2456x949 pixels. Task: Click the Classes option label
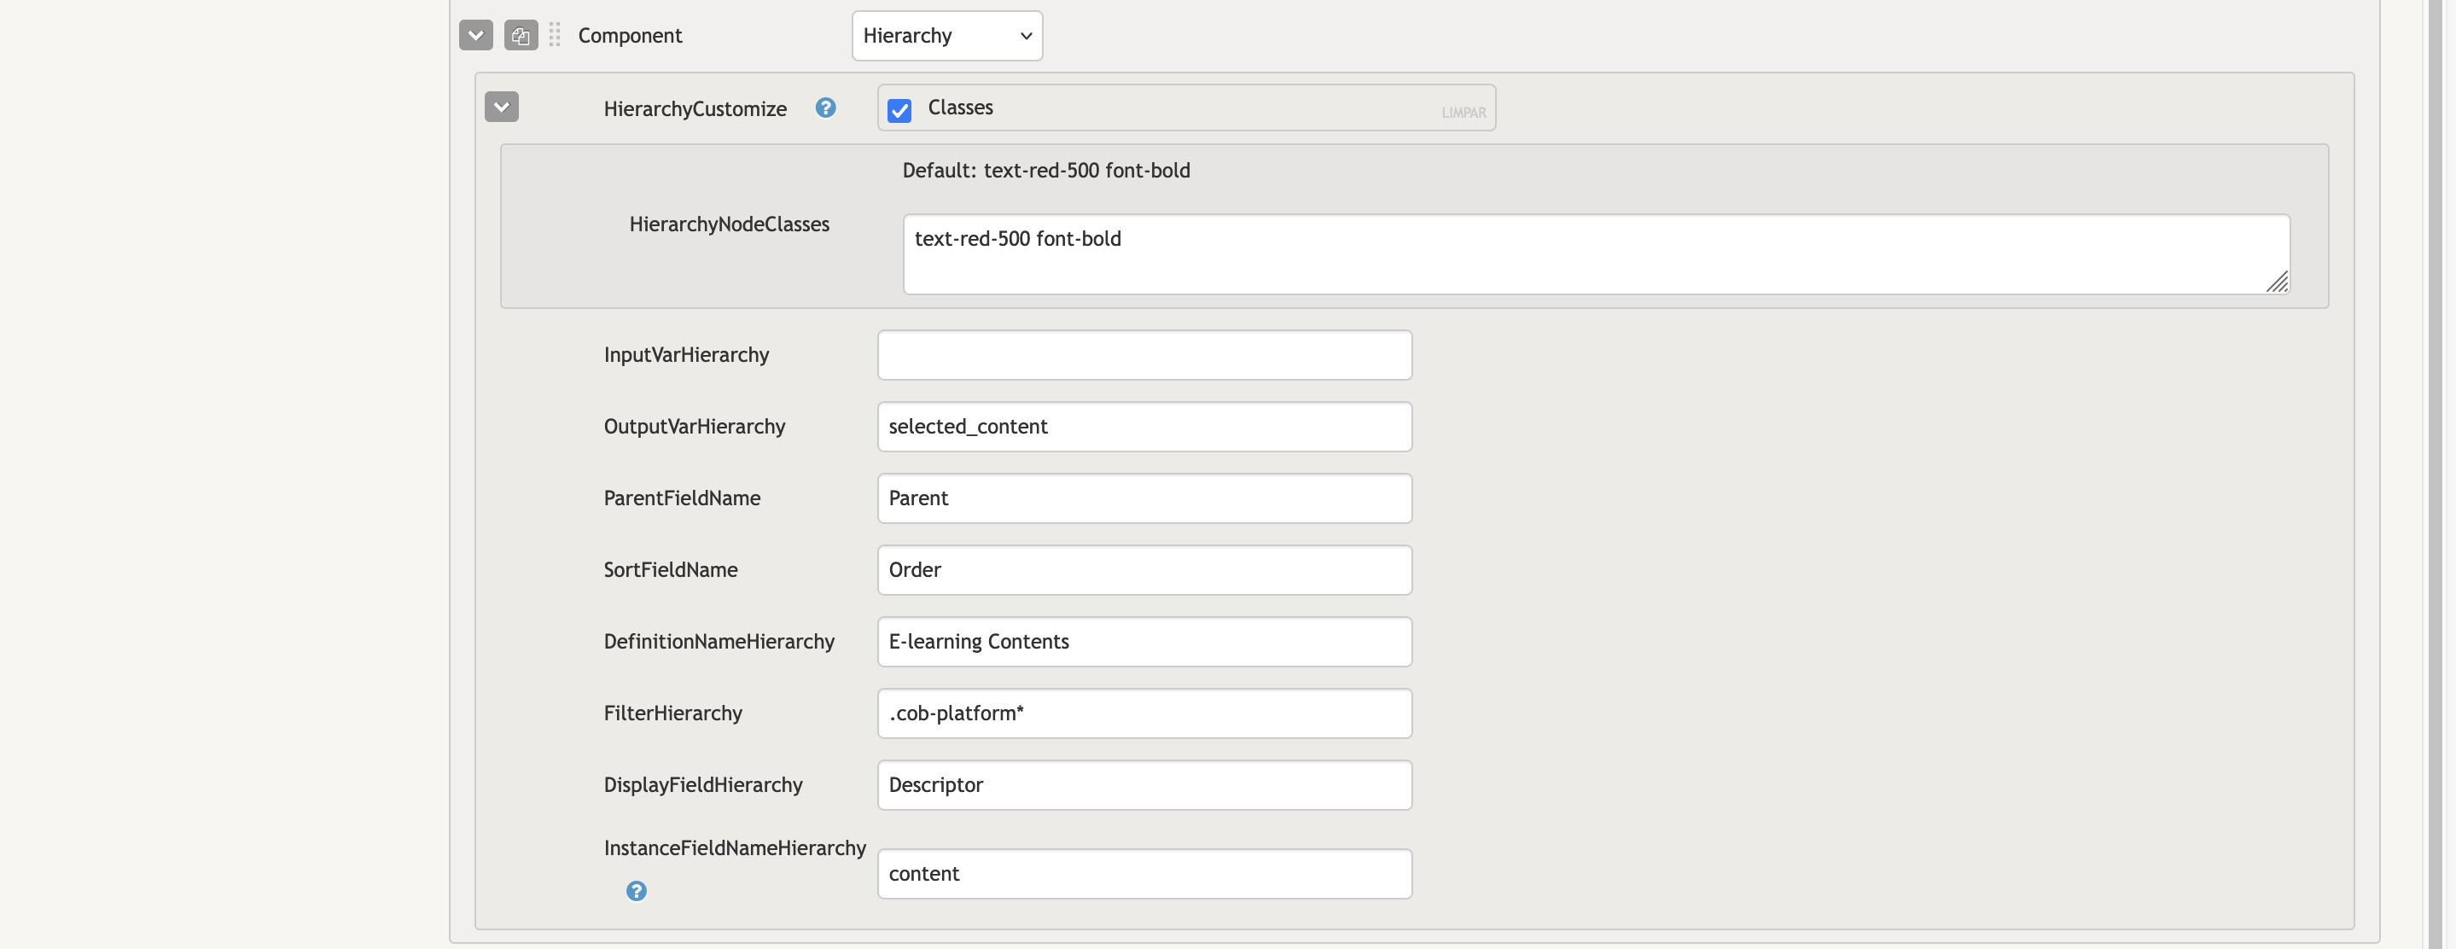coord(960,108)
